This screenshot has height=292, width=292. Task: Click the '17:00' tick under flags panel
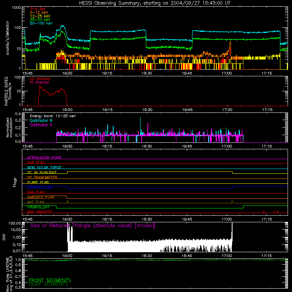[x=227, y=219]
